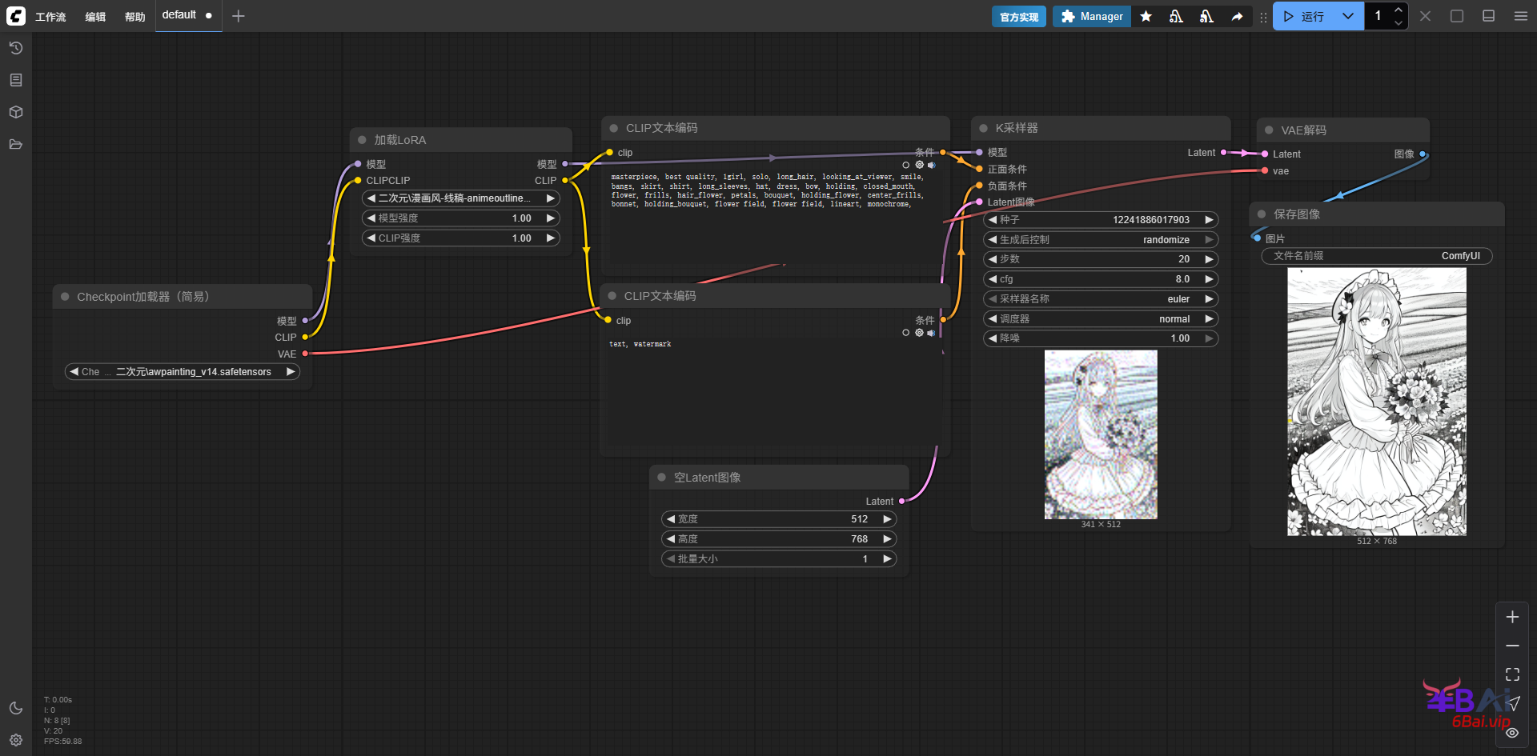Open the 帮助 menu

(135, 17)
